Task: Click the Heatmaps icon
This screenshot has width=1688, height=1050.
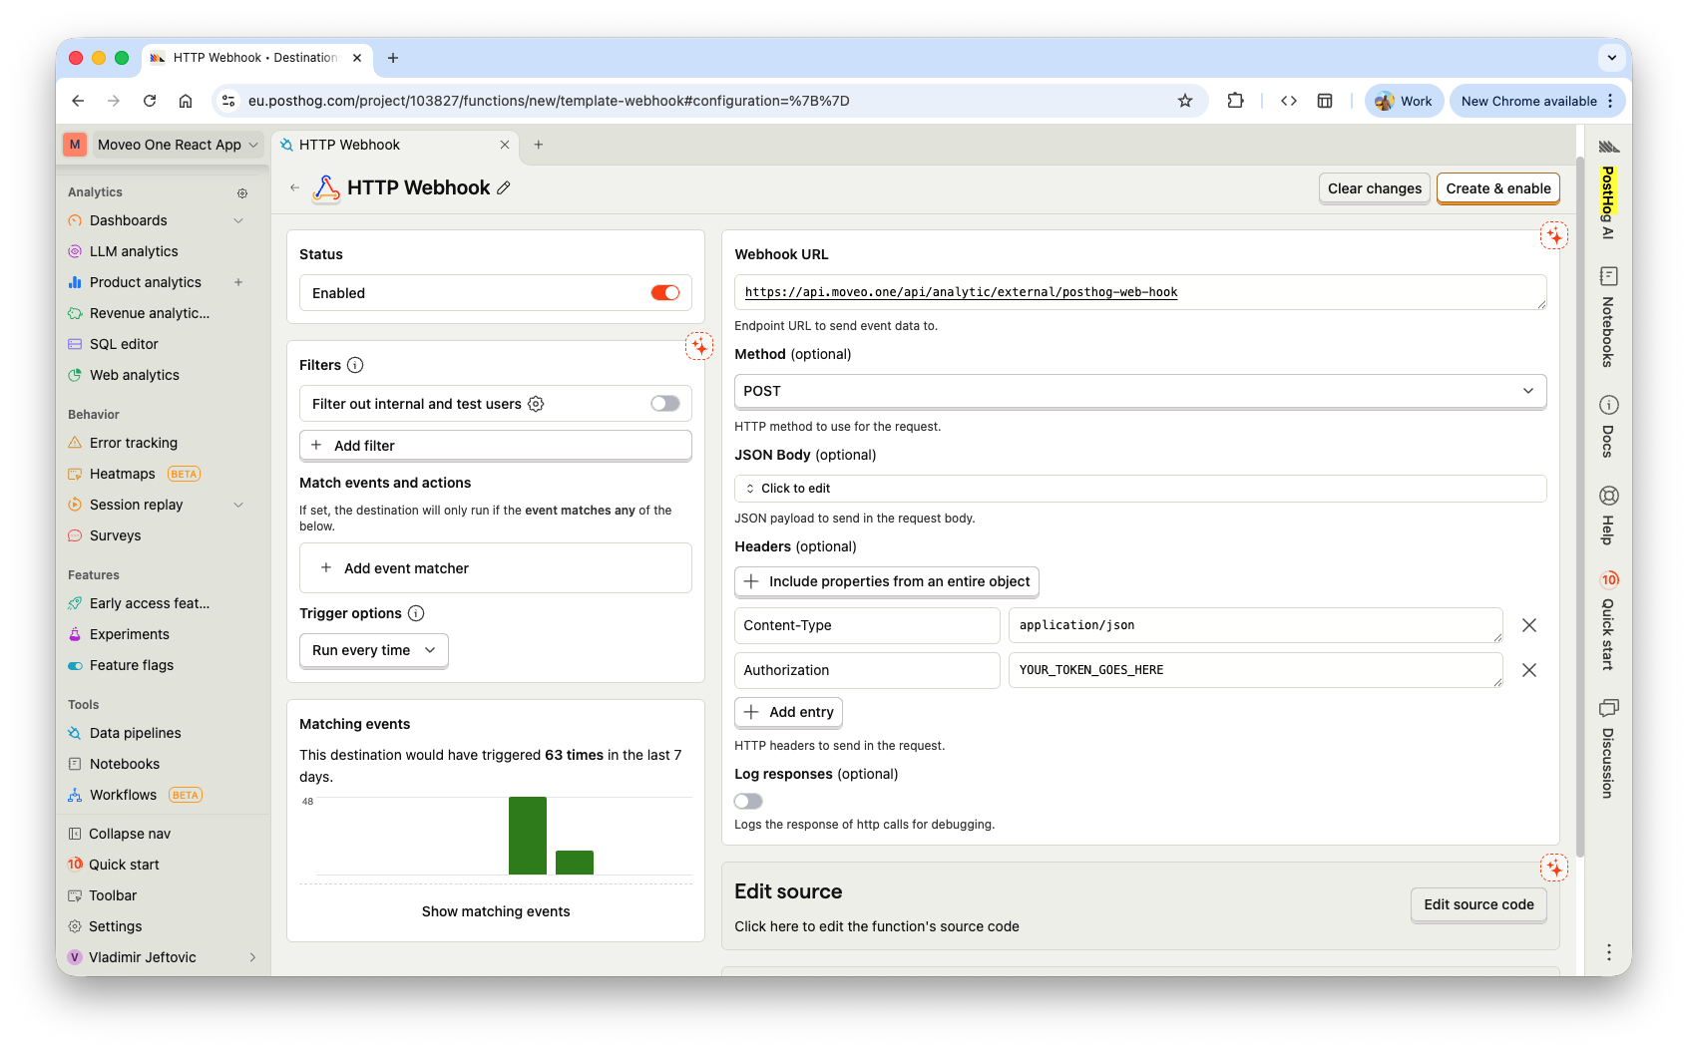Action: point(75,474)
